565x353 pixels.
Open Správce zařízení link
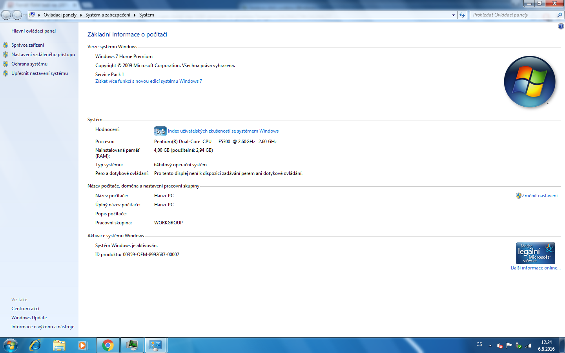27,45
